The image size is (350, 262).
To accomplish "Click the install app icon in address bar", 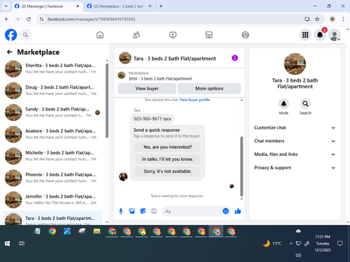I will pyautogui.click(x=307, y=19).
